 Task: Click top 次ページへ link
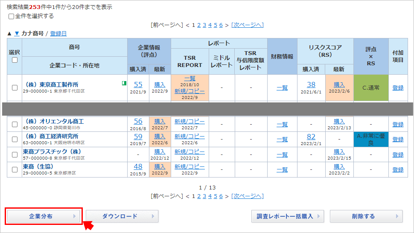coord(248,25)
